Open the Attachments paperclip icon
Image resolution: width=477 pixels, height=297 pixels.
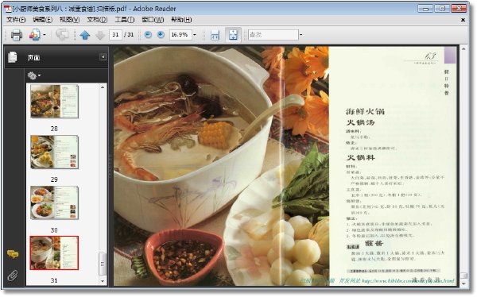tap(13, 276)
